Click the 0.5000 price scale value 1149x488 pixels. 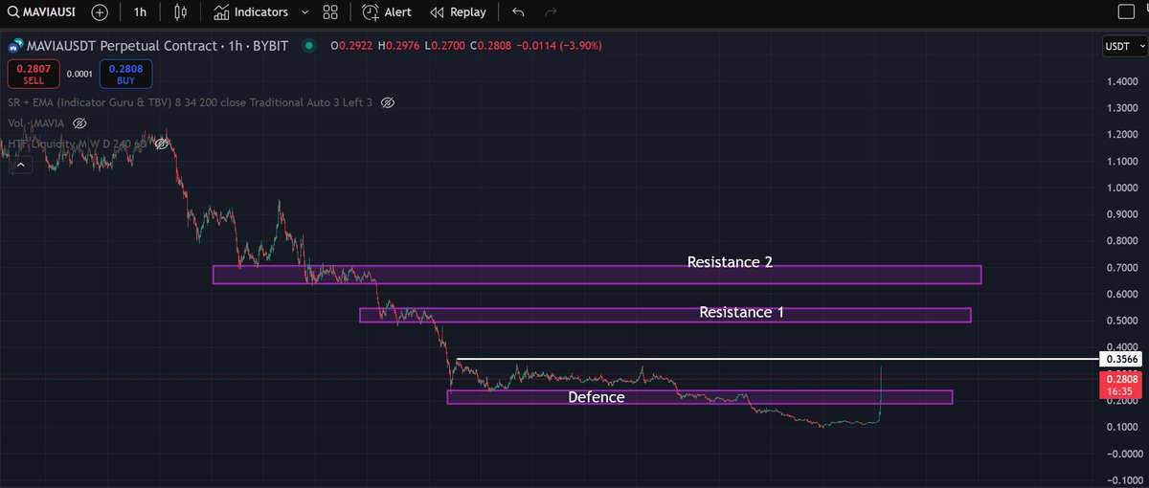coord(1122,321)
